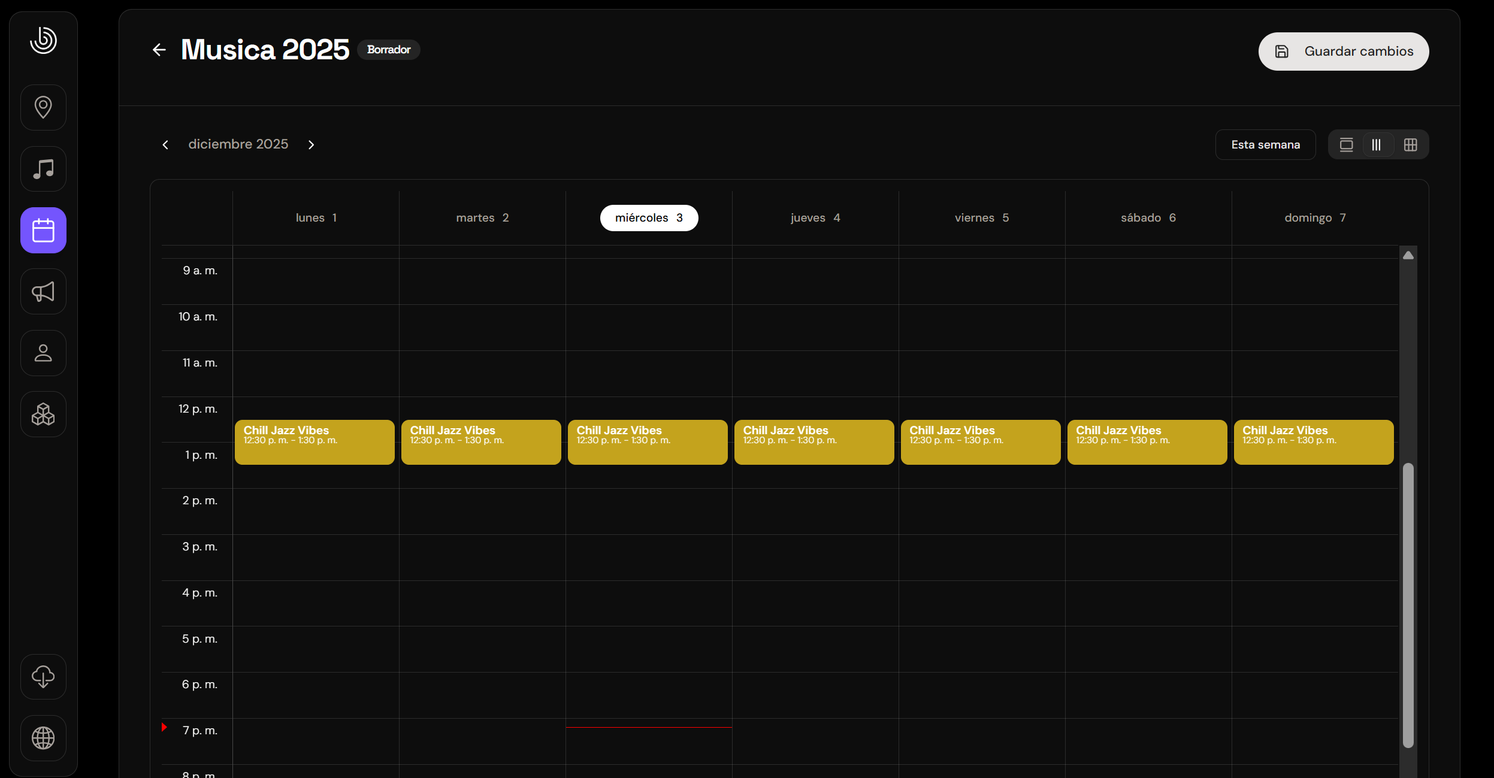Switch to day view toggle
The width and height of the screenshot is (1494, 778).
(1346, 145)
